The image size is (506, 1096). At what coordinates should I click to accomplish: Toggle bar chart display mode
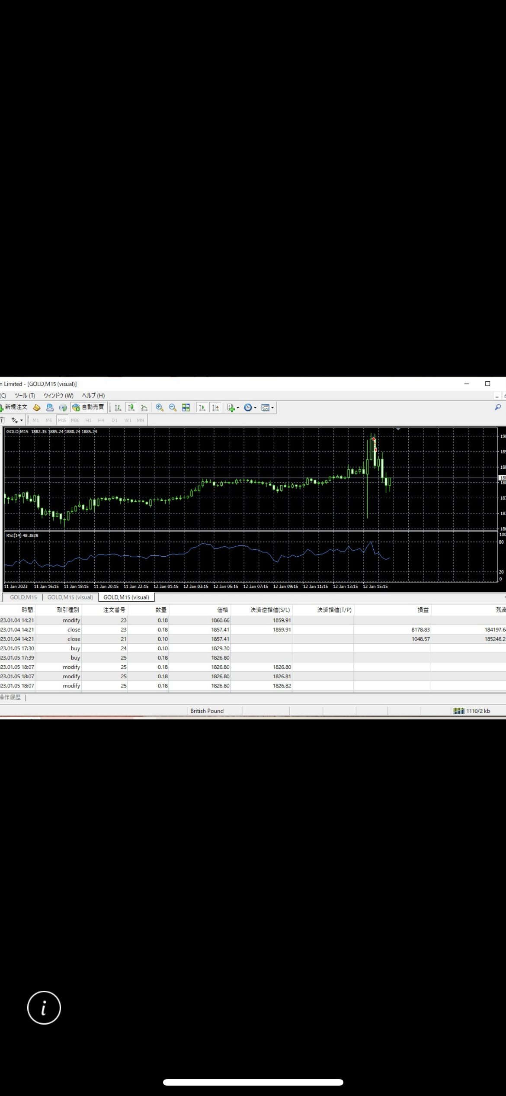(118, 407)
